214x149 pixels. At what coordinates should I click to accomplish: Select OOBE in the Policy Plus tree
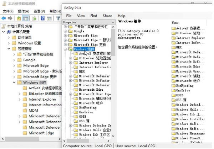pos(83,117)
